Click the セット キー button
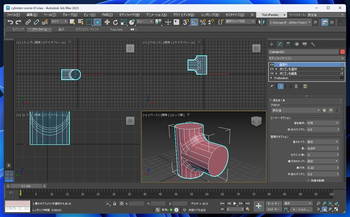Image resolution: width=350 pixels, height=217 pixels. point(273,210)
